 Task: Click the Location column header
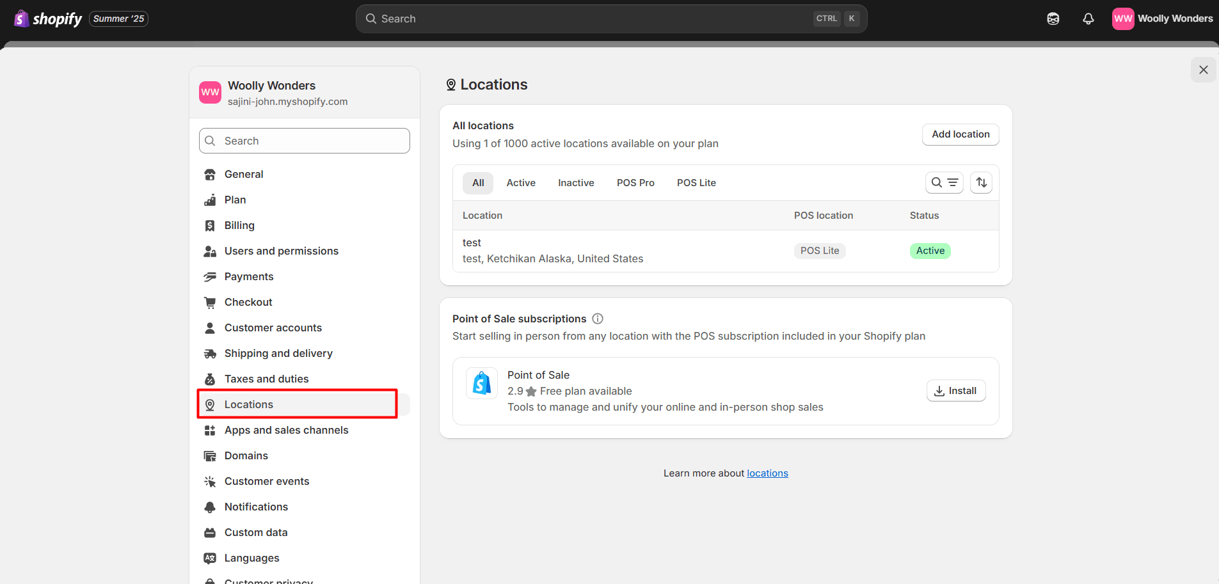click(482, 216)
